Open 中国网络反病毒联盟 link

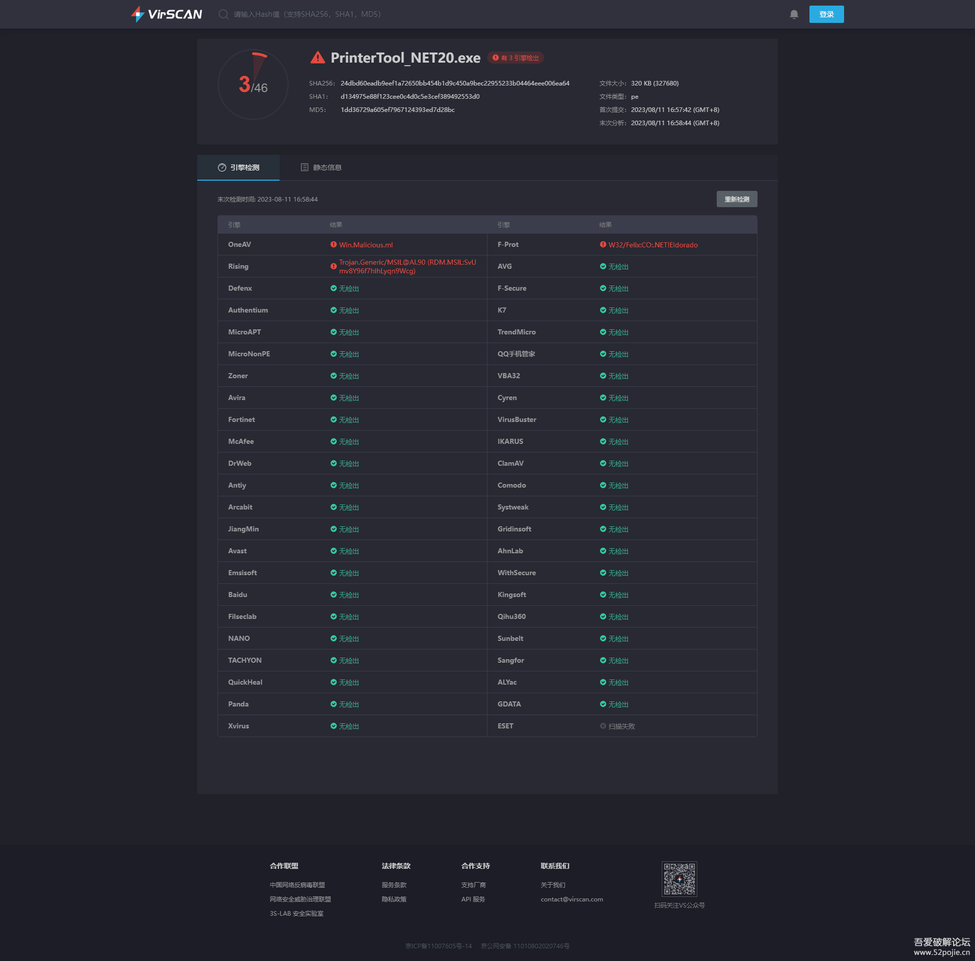tap(297, 885)
